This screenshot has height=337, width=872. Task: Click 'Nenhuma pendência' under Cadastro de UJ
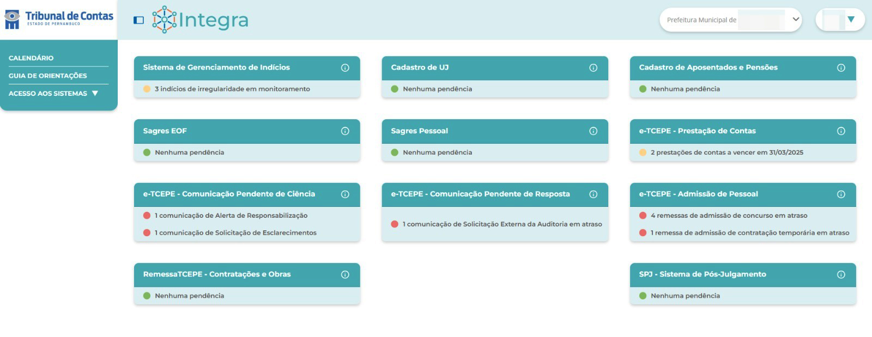click(438, 89)
